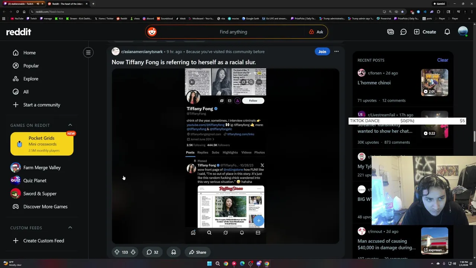This screenshot has width=476, height=268.
Task: Share the Tiffany Fong post
Action: (197, 252)
